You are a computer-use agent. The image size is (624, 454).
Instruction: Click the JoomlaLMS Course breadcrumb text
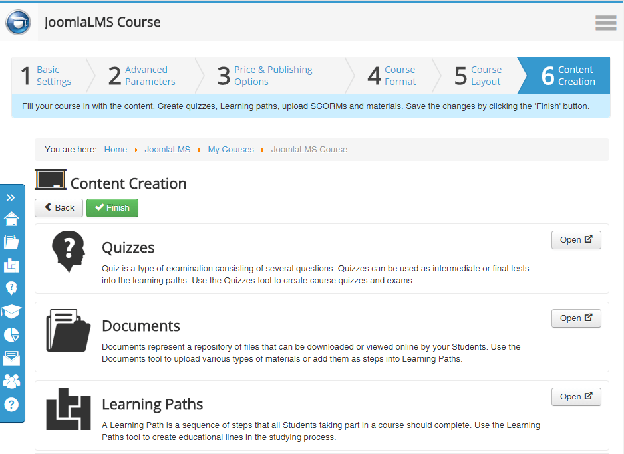point(309,150)
